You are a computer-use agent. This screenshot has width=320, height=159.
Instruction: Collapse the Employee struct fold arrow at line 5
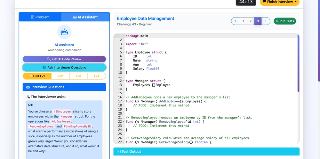pyautogui.click(x=124, y=53)
